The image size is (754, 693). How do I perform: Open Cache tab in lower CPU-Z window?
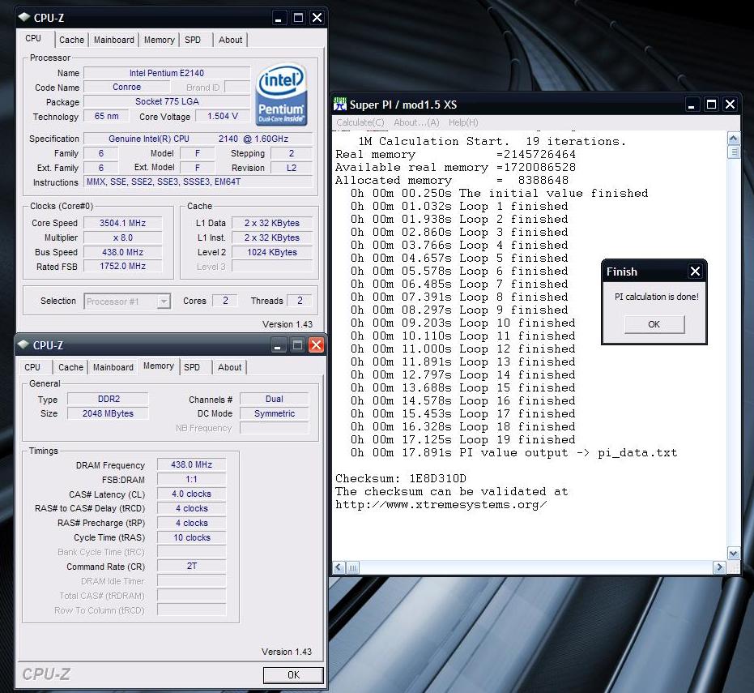click(70, 367)
